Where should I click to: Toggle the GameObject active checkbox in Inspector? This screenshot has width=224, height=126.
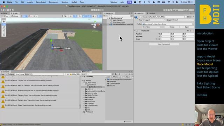pyautogui.click(x=140, y=17)
